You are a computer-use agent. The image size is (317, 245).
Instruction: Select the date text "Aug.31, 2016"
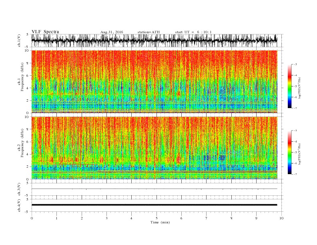click(x=112, y=32)
